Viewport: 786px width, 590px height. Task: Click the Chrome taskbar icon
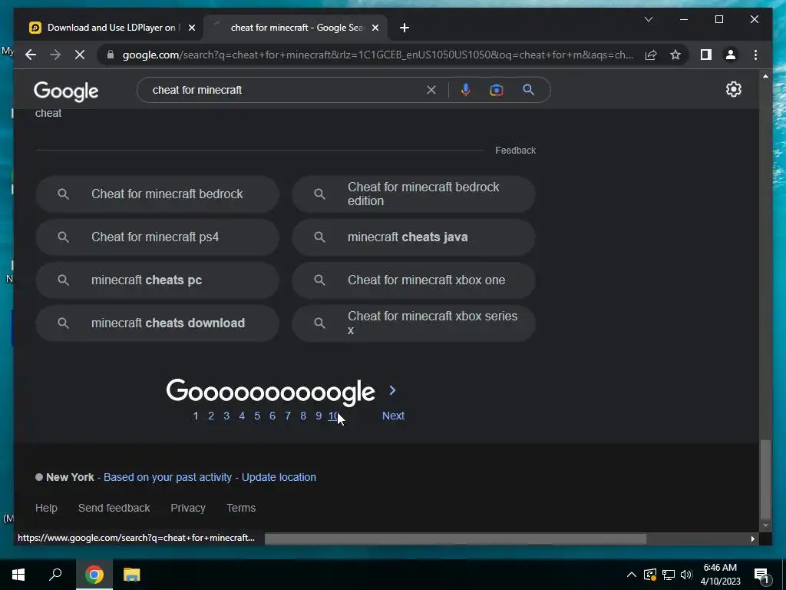click(x=94, y=575)
